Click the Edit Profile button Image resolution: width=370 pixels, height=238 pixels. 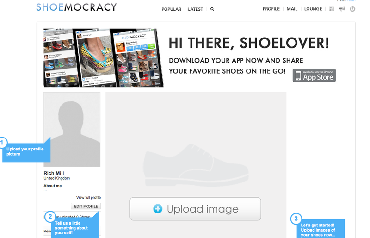[x=86, y=206]
